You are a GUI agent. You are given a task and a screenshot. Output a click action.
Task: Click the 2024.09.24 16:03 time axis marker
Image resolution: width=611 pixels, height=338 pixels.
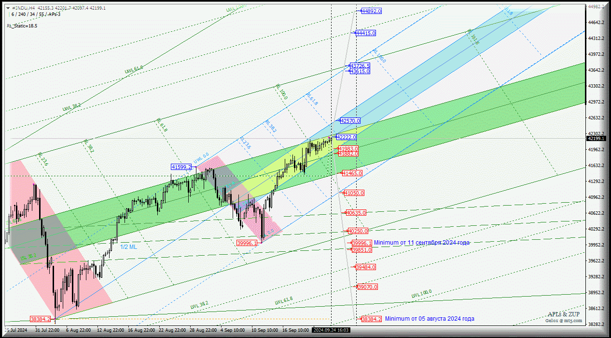[x=331, y=330]
